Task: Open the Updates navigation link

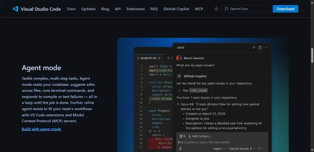Action: 88,9
